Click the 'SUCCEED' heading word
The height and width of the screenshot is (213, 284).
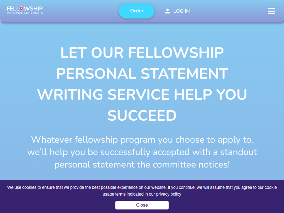click(142, 115)
